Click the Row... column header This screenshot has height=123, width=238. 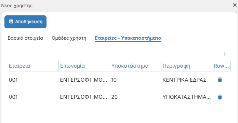point(222,66)
